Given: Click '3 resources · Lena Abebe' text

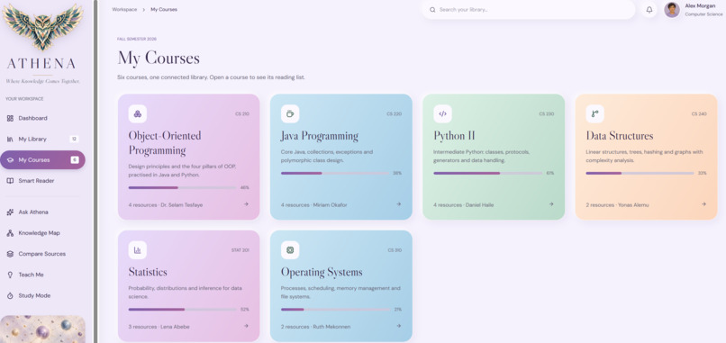Looking at the screenshot, I should 159,327.
